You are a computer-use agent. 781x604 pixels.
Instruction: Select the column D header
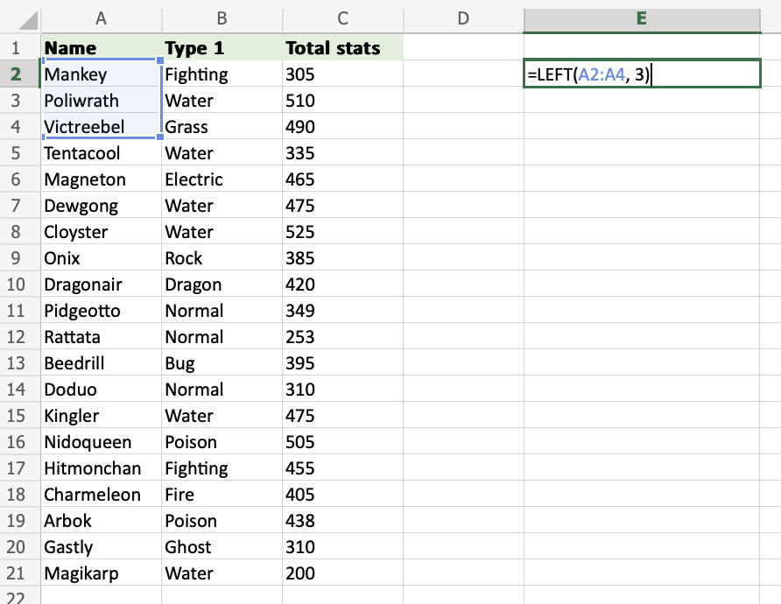[x=463, y=18]
